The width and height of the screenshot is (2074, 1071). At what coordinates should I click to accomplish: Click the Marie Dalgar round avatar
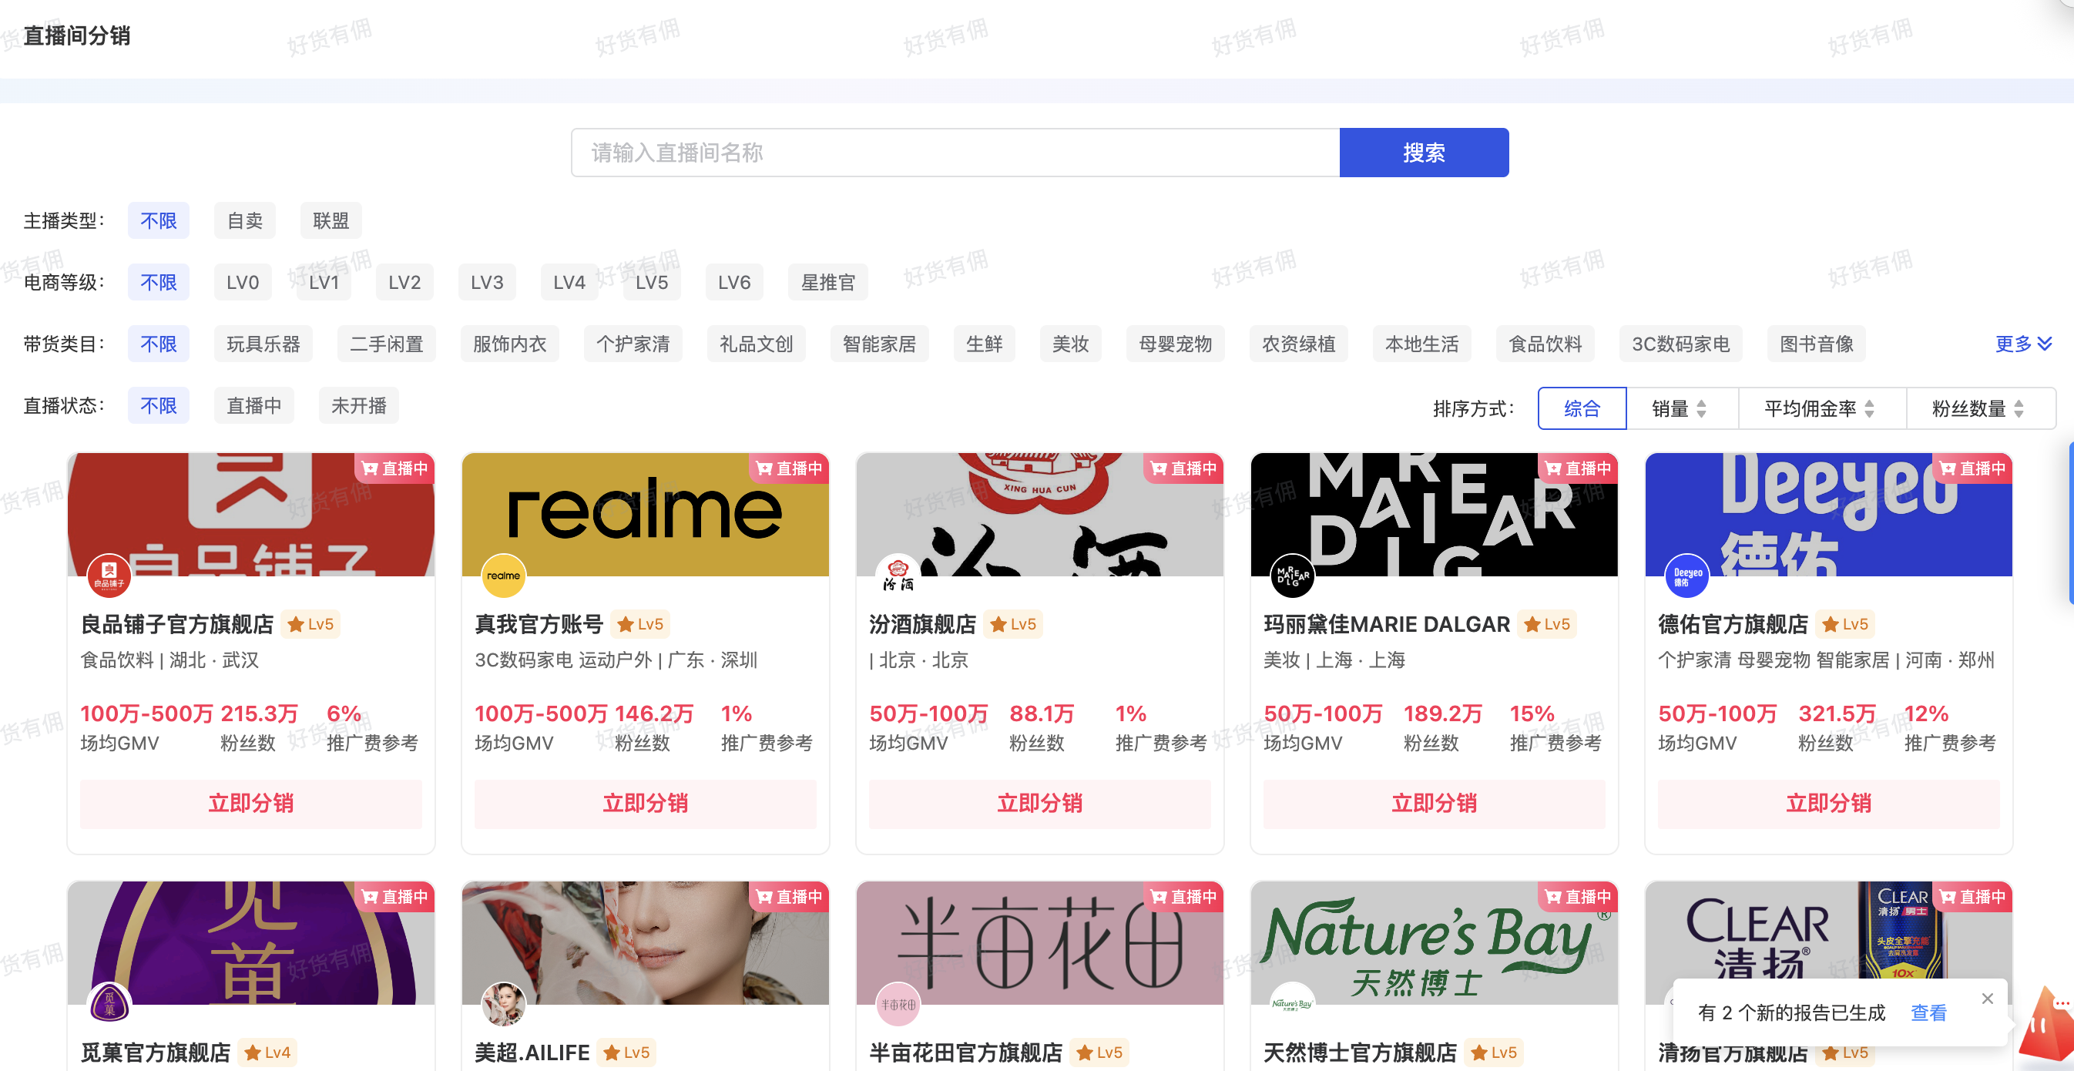(x=1292, y=576)
